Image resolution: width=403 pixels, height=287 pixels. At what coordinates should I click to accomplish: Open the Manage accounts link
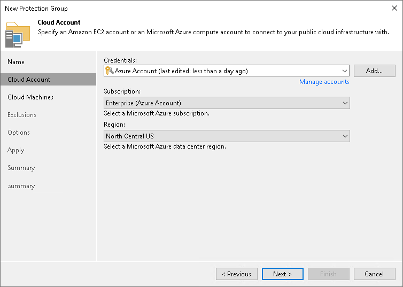324,82
